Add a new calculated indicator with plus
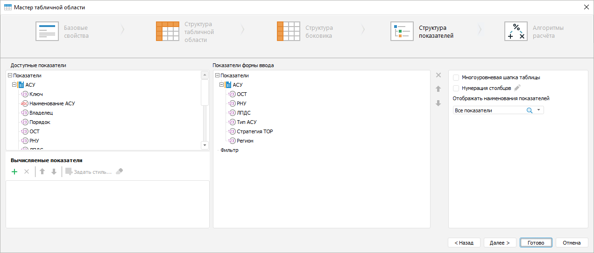 coord(14,172)
